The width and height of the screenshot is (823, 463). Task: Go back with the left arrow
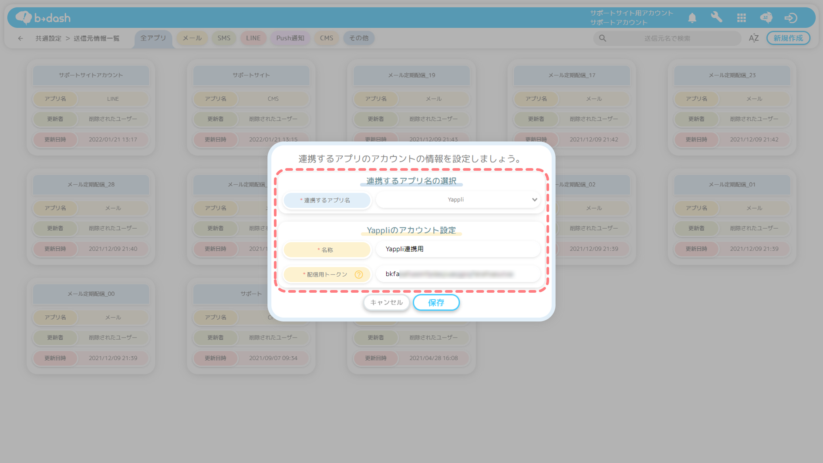(x=20, y=38)
